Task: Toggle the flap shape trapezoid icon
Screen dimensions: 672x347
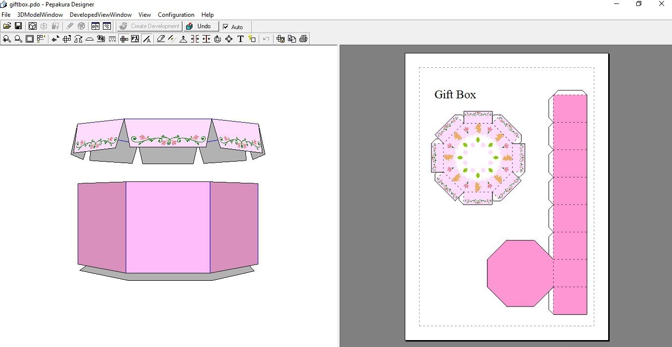Action: point(90,39)
